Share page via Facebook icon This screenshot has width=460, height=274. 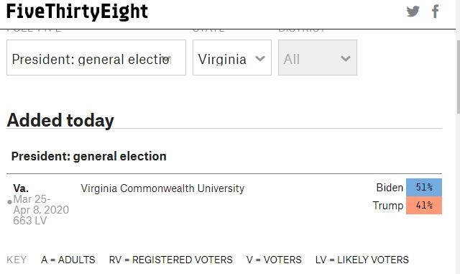pyautogui.click(x=436, y=12)
